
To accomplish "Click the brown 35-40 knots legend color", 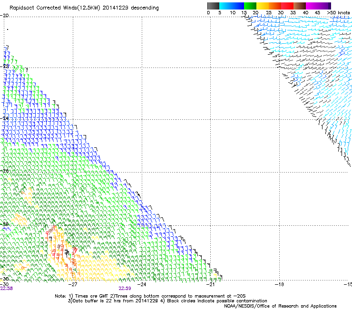I will 300,6.
